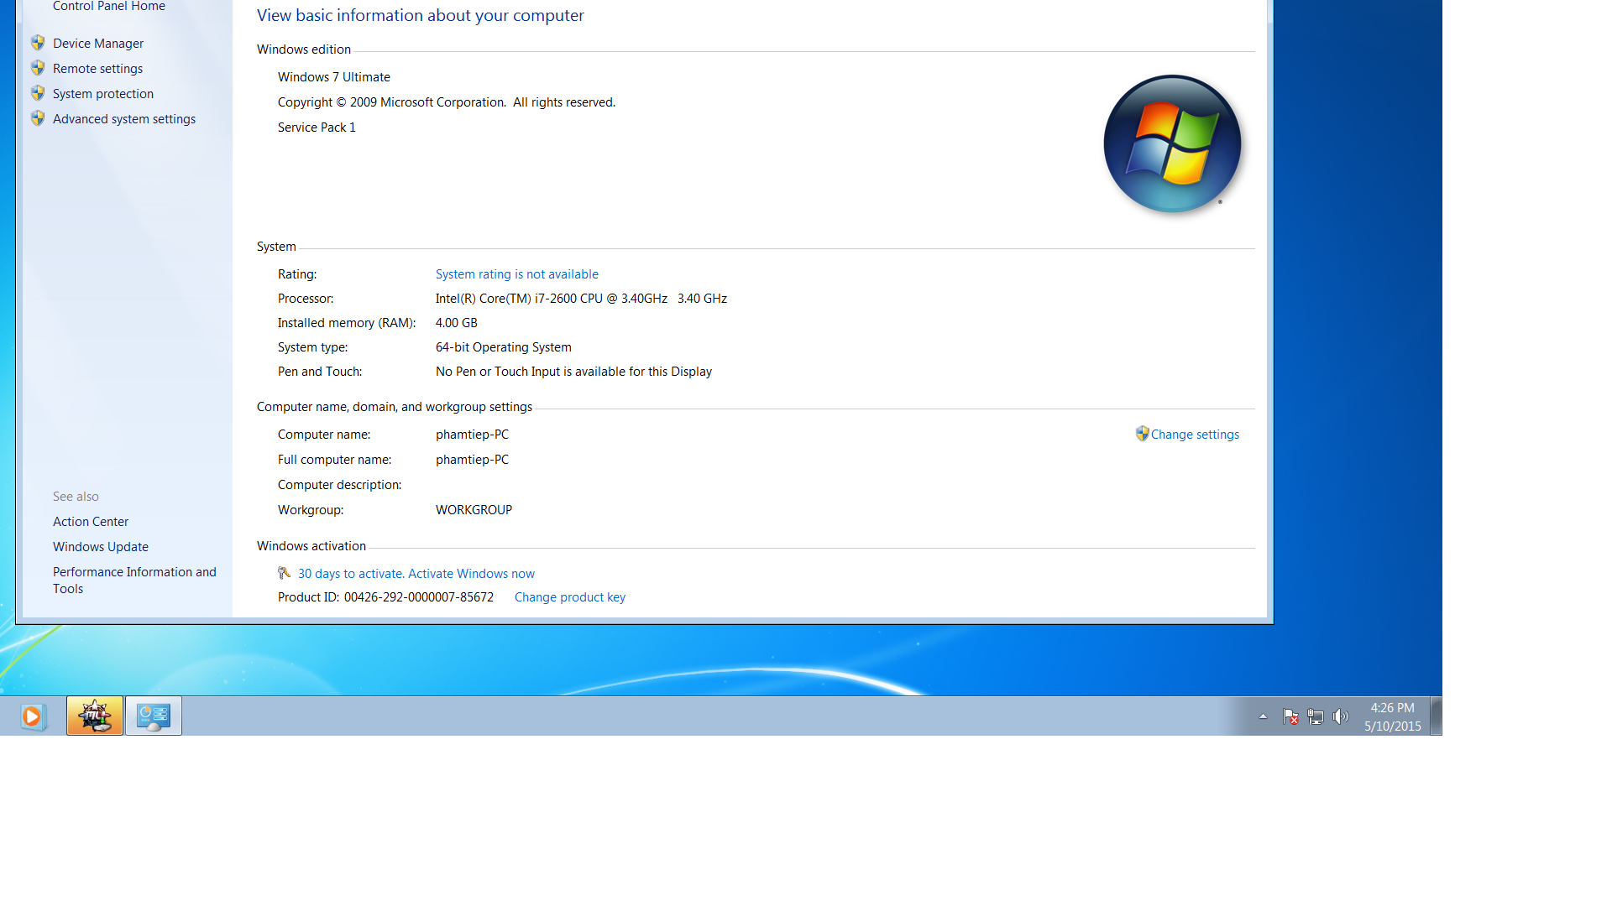Click the shield icon beside System protection
Viewport: 1612px width, 906px height.
(x=38, y=93)
